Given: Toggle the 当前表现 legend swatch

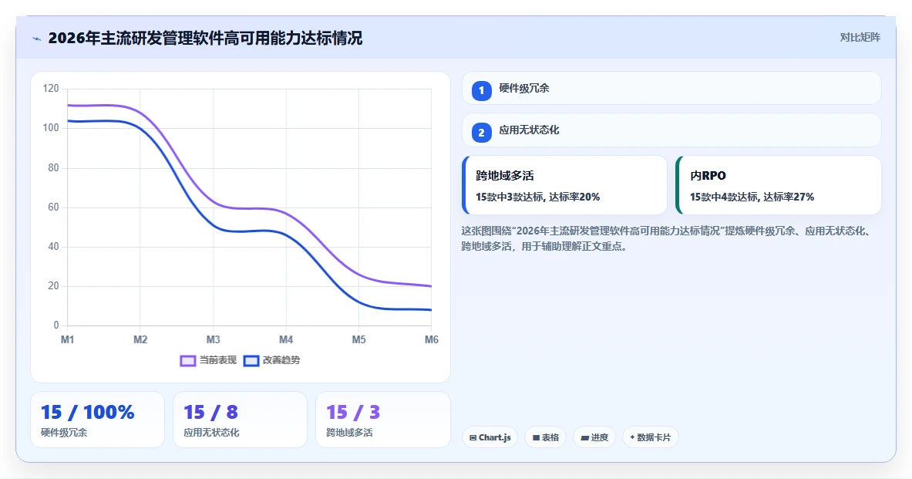Looking at the screenshot, I should (x=187, y=361).
